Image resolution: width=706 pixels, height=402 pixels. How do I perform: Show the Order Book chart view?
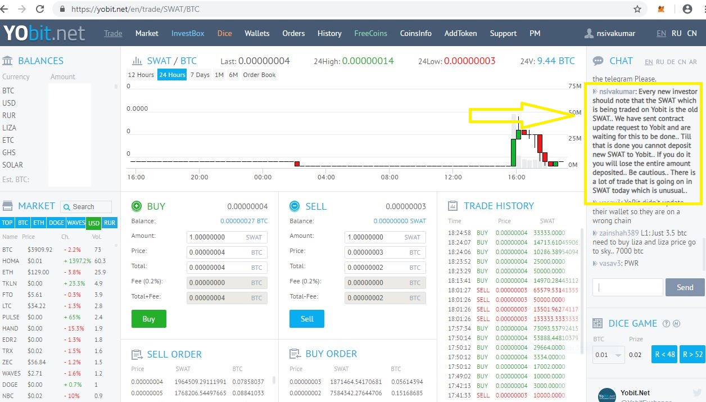point(259,75)
